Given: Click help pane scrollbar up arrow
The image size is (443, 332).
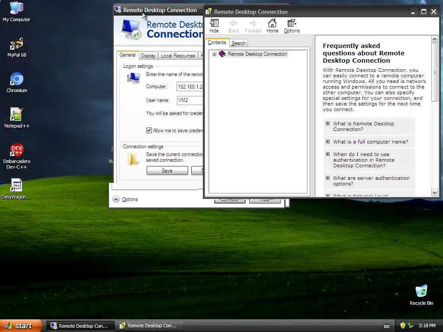Looking at the screenshot, I should (x=435, y=39).
